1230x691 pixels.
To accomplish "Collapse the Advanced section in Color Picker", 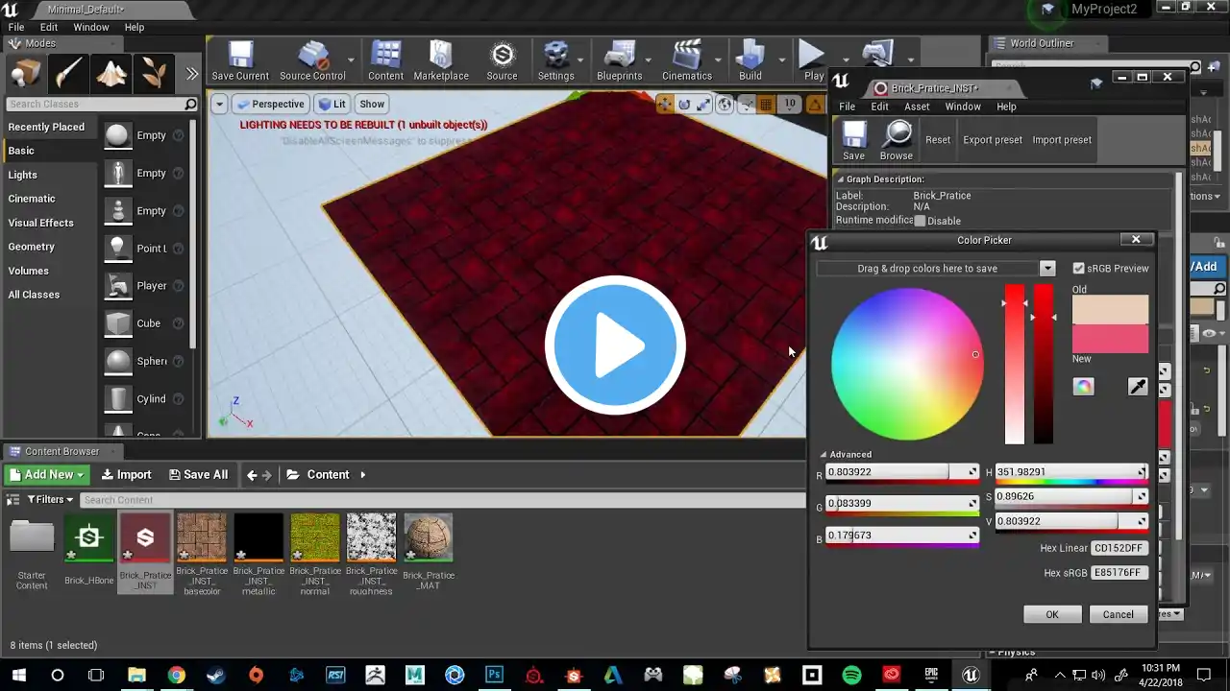I will click(x=824, y=455).
